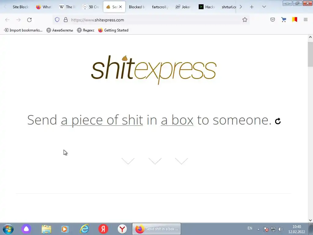Viewport: 313px width, 235px height.
Task: Open tracking protection shield icon
Action: pos(57,20)
